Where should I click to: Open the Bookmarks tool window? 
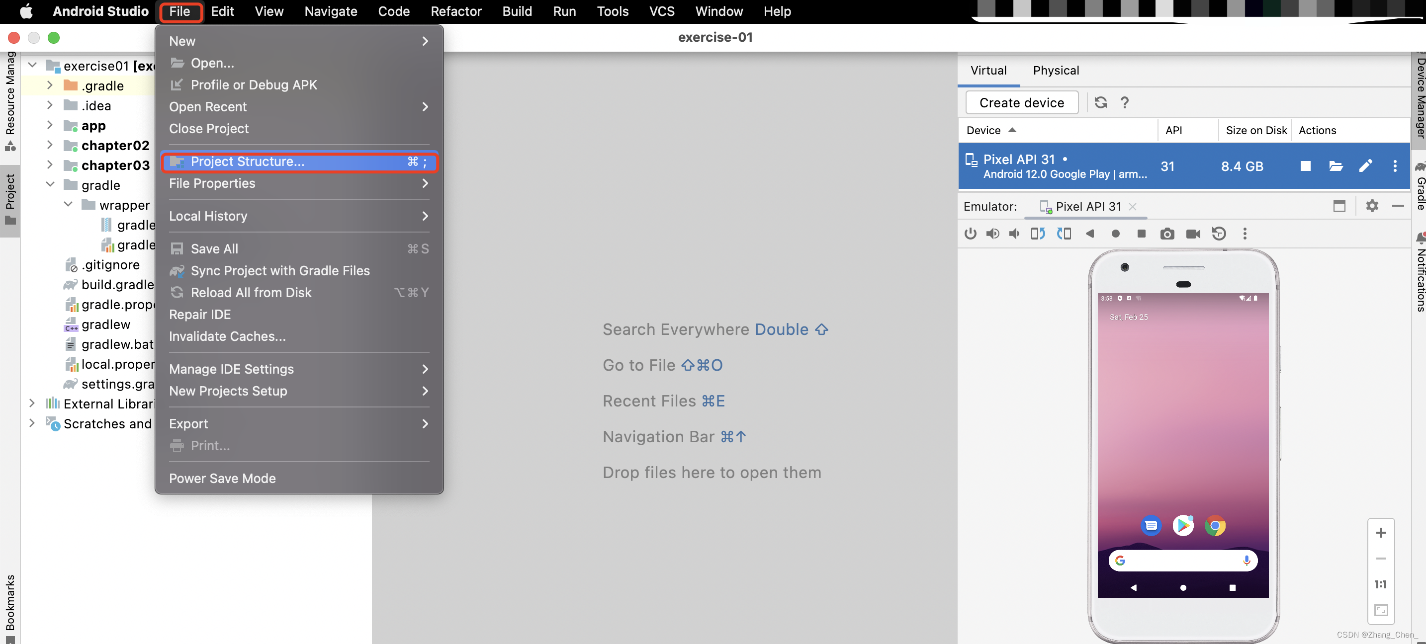pos(10,609)
